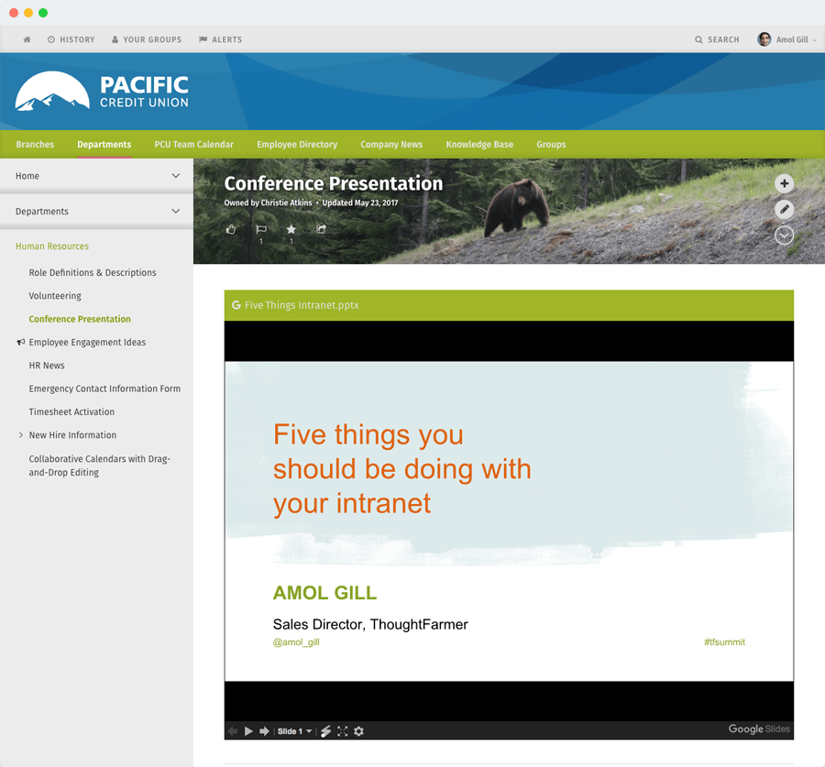Open the PCU Team Calendar tab

tap(193, 144)
